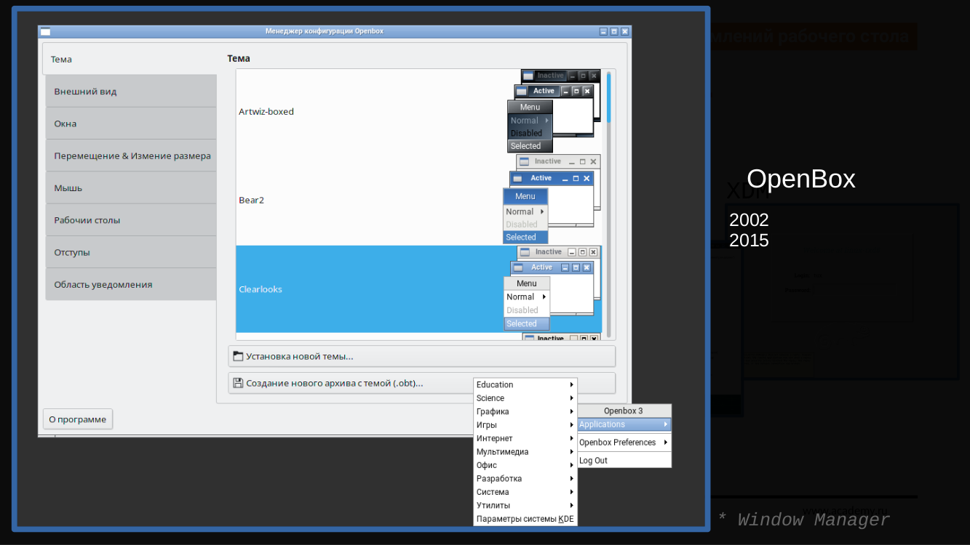The height and width of the screenshot is (545, 970).
Task: Launch Параметры системы KDE
Action: (x=525, y=519)
